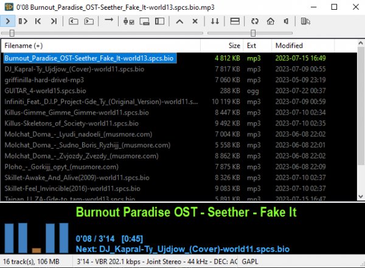
Task: Click the playlist file view icon
Action: (305, 21)
